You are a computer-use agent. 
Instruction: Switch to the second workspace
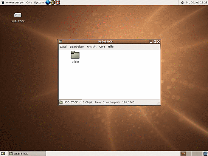point(188,154)
